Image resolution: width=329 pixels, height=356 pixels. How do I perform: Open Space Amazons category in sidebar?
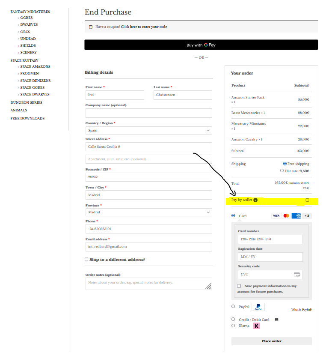35,66
